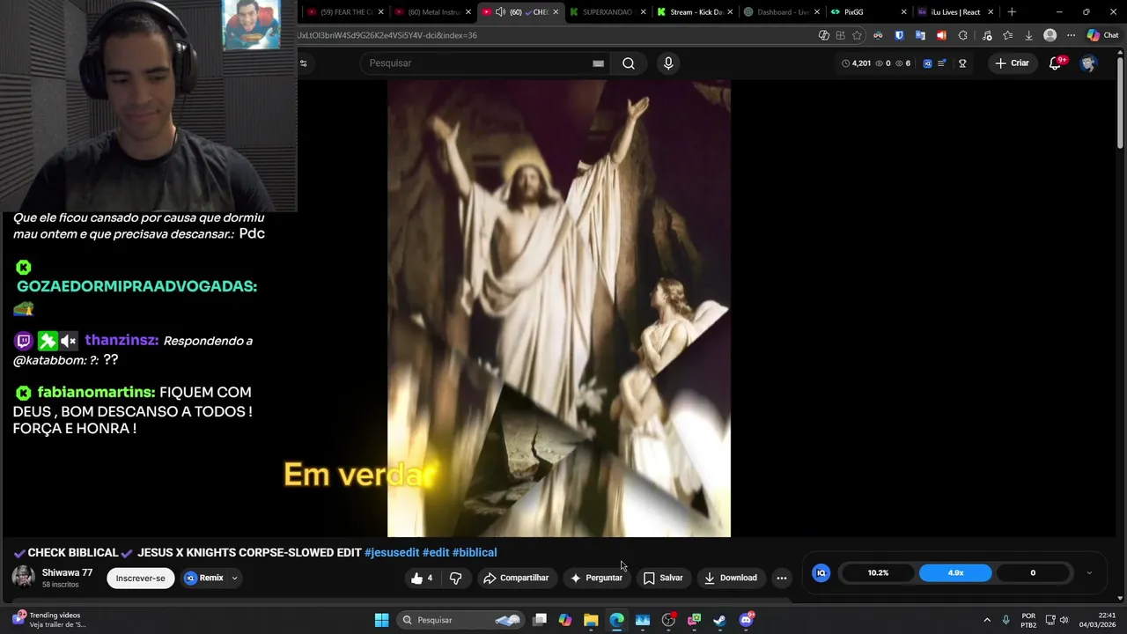Open the YouTube account avatar menu

[x=1088, y=63]
